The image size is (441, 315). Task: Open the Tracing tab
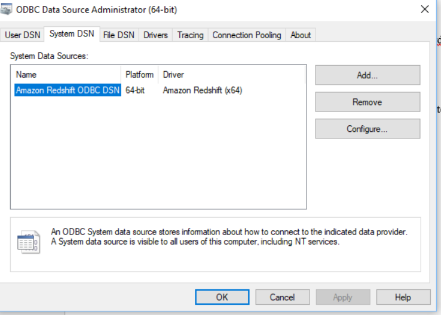190,35
